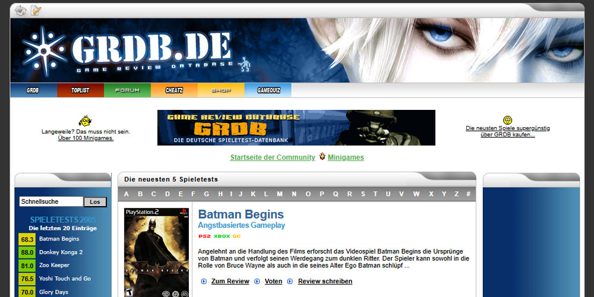
Task: Click the yellow smiley above Langeweile text
Action: tap(85, 121)
